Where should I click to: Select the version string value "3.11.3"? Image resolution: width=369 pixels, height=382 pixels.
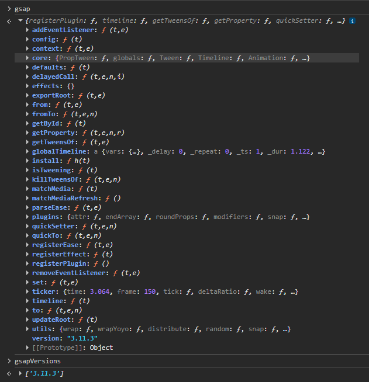(81, 338)
